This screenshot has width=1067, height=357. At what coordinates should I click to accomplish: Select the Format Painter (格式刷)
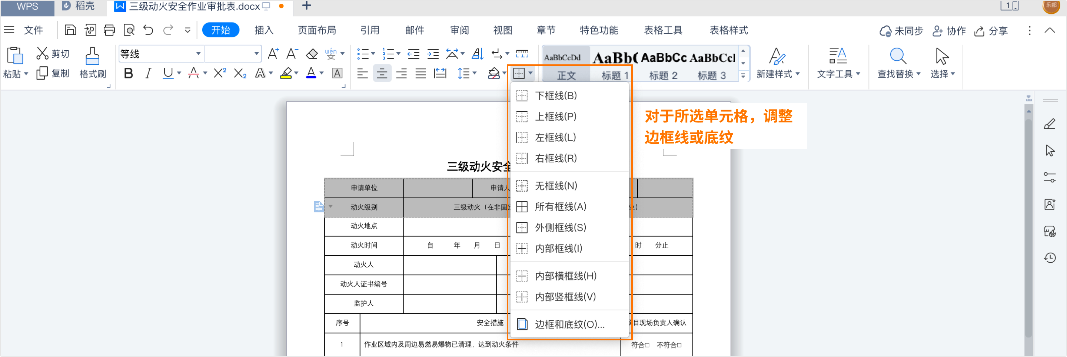92,63
